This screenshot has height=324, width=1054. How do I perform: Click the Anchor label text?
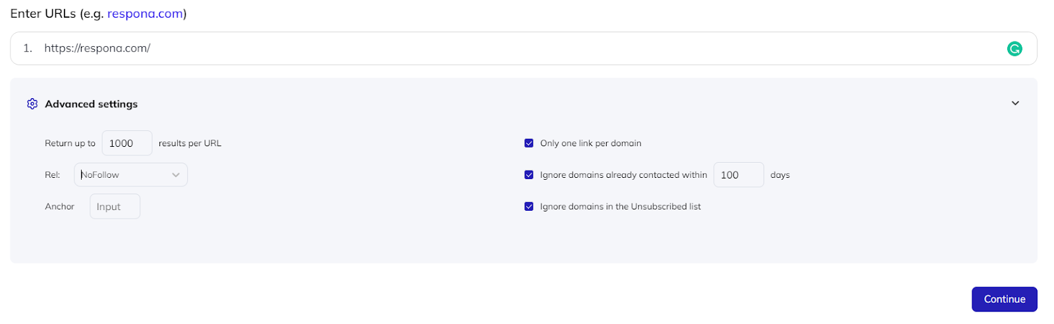pos(59,206)
